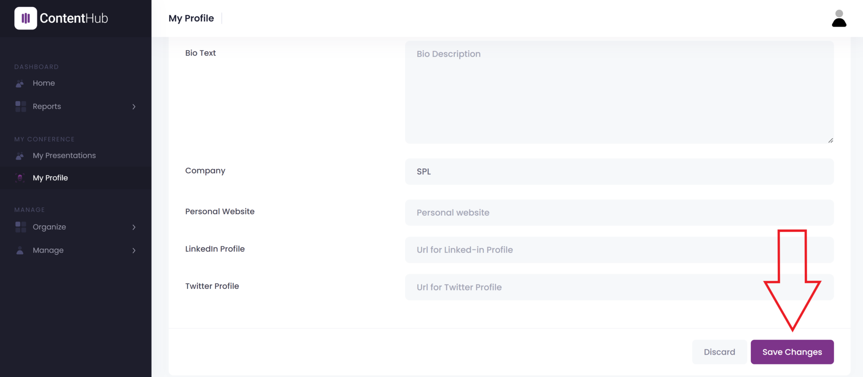Click the Reports grid icon
This screenshot has height=377, width=863.
pos(21,107)
